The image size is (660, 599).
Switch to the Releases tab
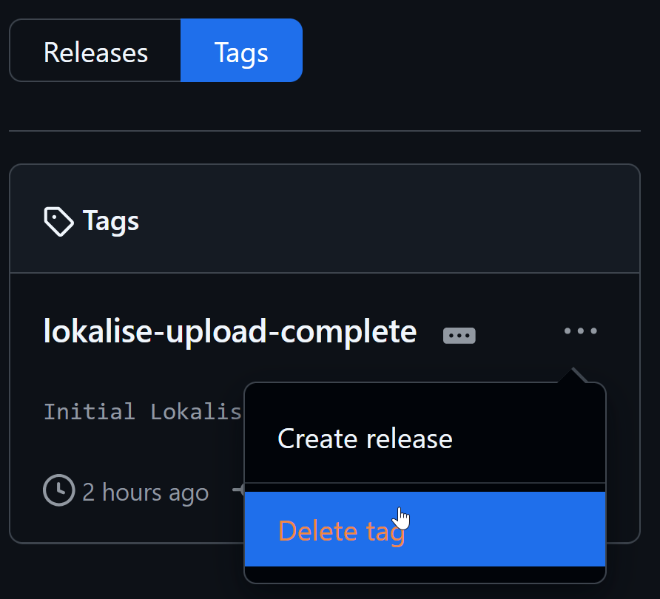(95, 53)
